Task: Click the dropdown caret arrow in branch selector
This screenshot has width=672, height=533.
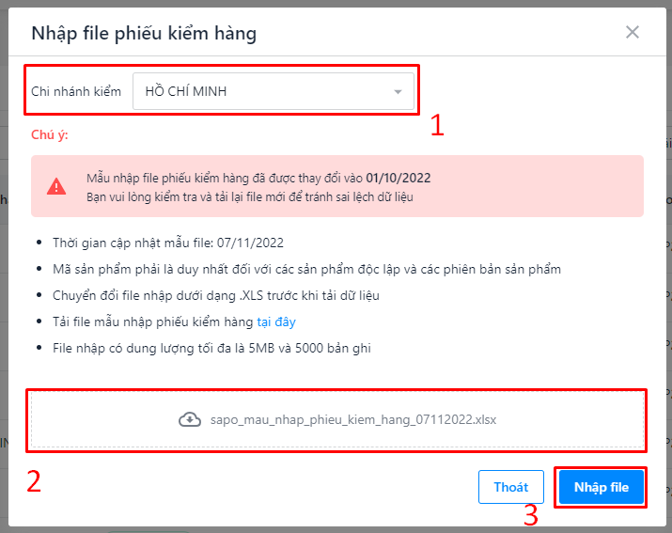Action: [398, 92]
